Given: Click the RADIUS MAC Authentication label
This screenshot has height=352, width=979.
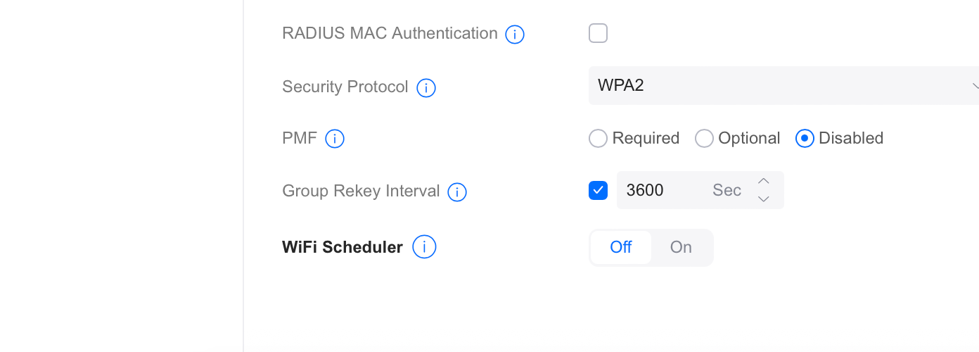Looking at the screenshot, I should click(x=390, y=33).
